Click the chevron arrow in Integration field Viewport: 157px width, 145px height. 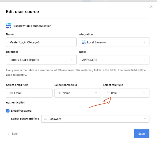[x=144, y=42]
